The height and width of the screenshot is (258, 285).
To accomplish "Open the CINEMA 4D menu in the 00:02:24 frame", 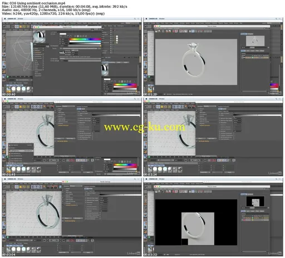I will pyautogui.click(x=153, y=99).
